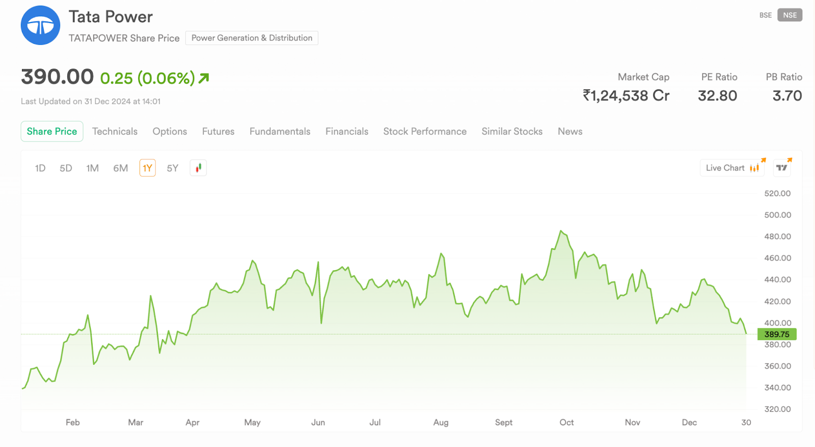Image resolution: width=815 pixels, height=447 pixels.
Task: Switch to the Options tab
Action: [170, 132]
